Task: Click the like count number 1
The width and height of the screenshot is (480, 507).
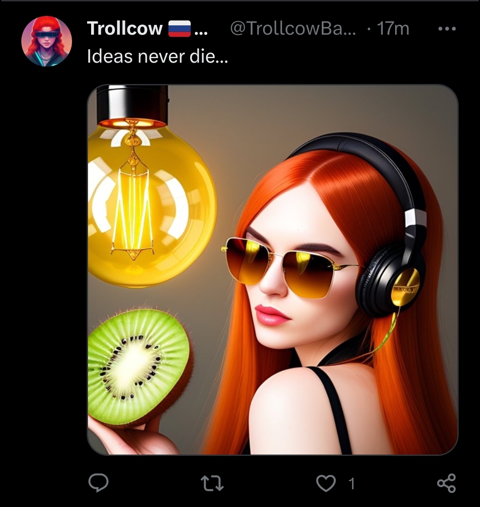Action: click(x=352, y=483)
